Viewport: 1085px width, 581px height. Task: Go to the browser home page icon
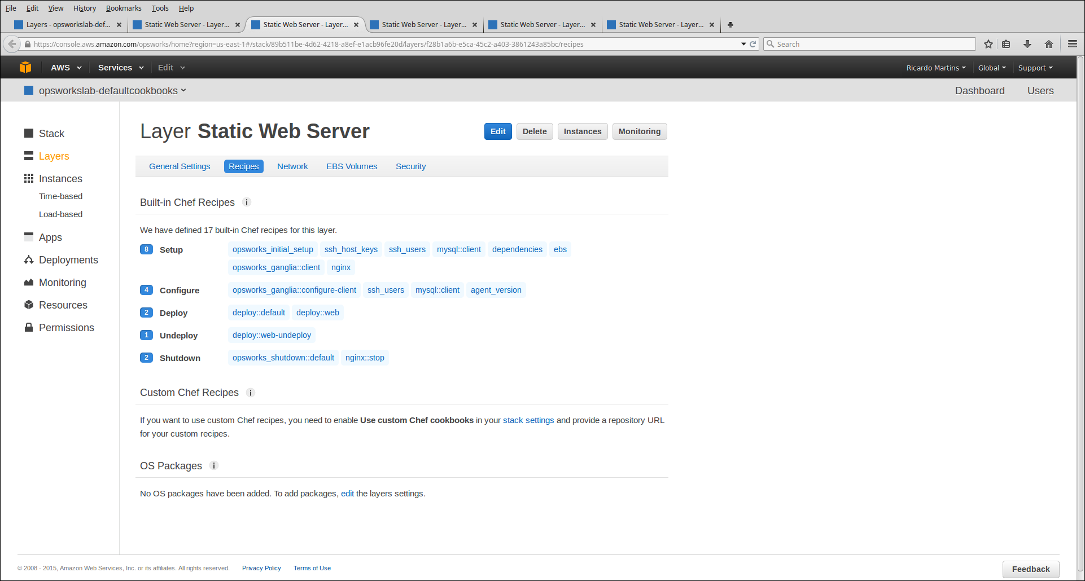click(1049, 44)
